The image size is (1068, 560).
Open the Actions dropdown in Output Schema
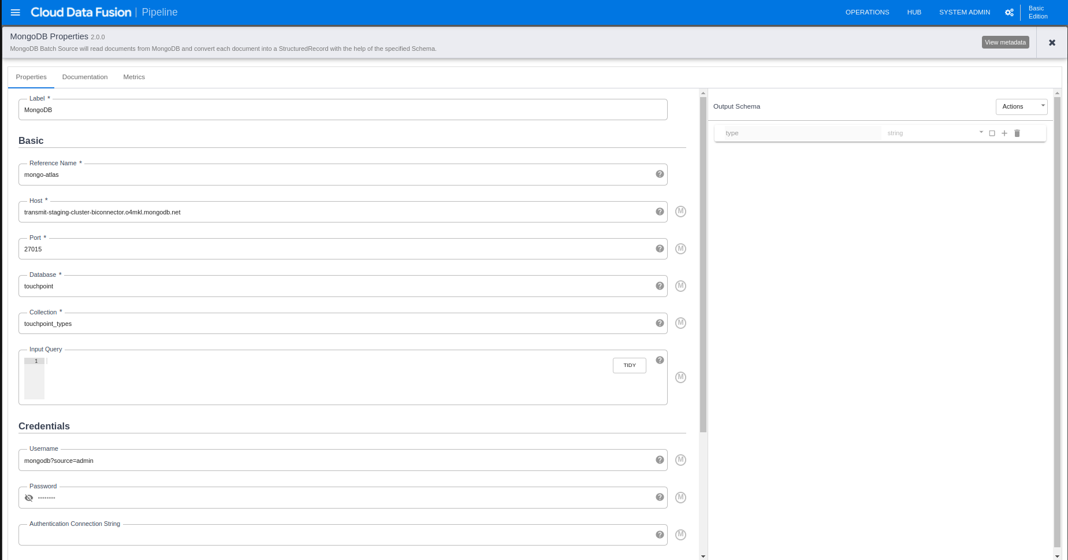click(x=1021, y=106)
